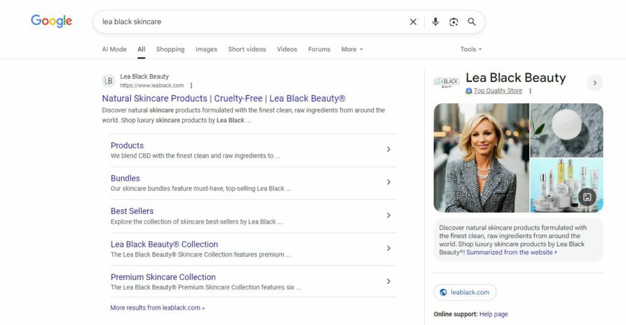
Task: Switch to Short videos tab
Action: [247, 49]
